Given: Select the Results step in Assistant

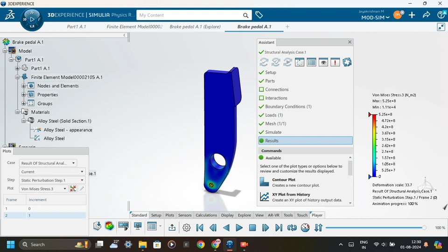Looking at the screenshot, I should (305, 141).
